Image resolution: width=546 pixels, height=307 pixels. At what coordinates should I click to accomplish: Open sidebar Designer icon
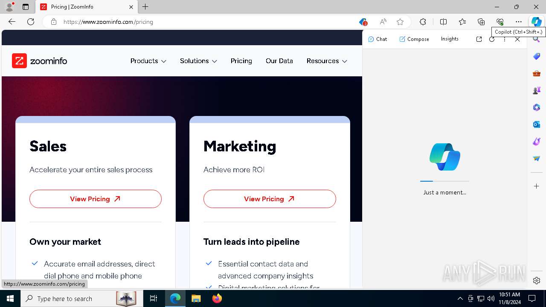pos(537,142)
